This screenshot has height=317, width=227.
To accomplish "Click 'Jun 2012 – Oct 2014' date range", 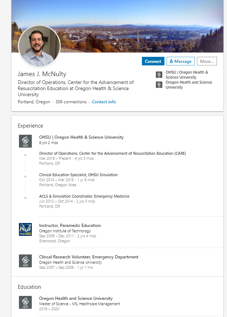I will pyautogui.click(x=56, y=201).
